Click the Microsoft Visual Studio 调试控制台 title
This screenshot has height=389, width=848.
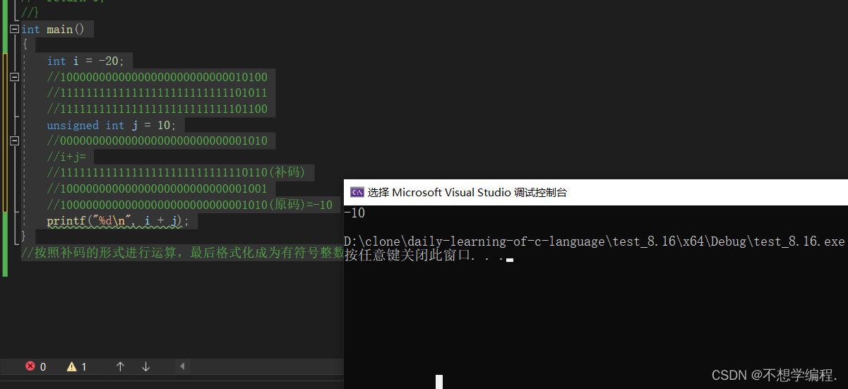pyautogui.click(x=467, y=192)
